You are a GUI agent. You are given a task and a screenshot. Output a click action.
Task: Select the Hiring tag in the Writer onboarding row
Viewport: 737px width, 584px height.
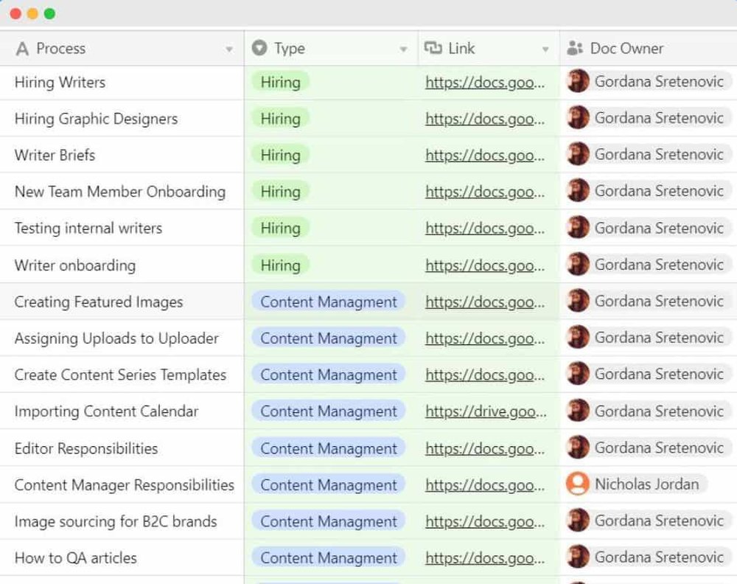click(x=280, y=265)
